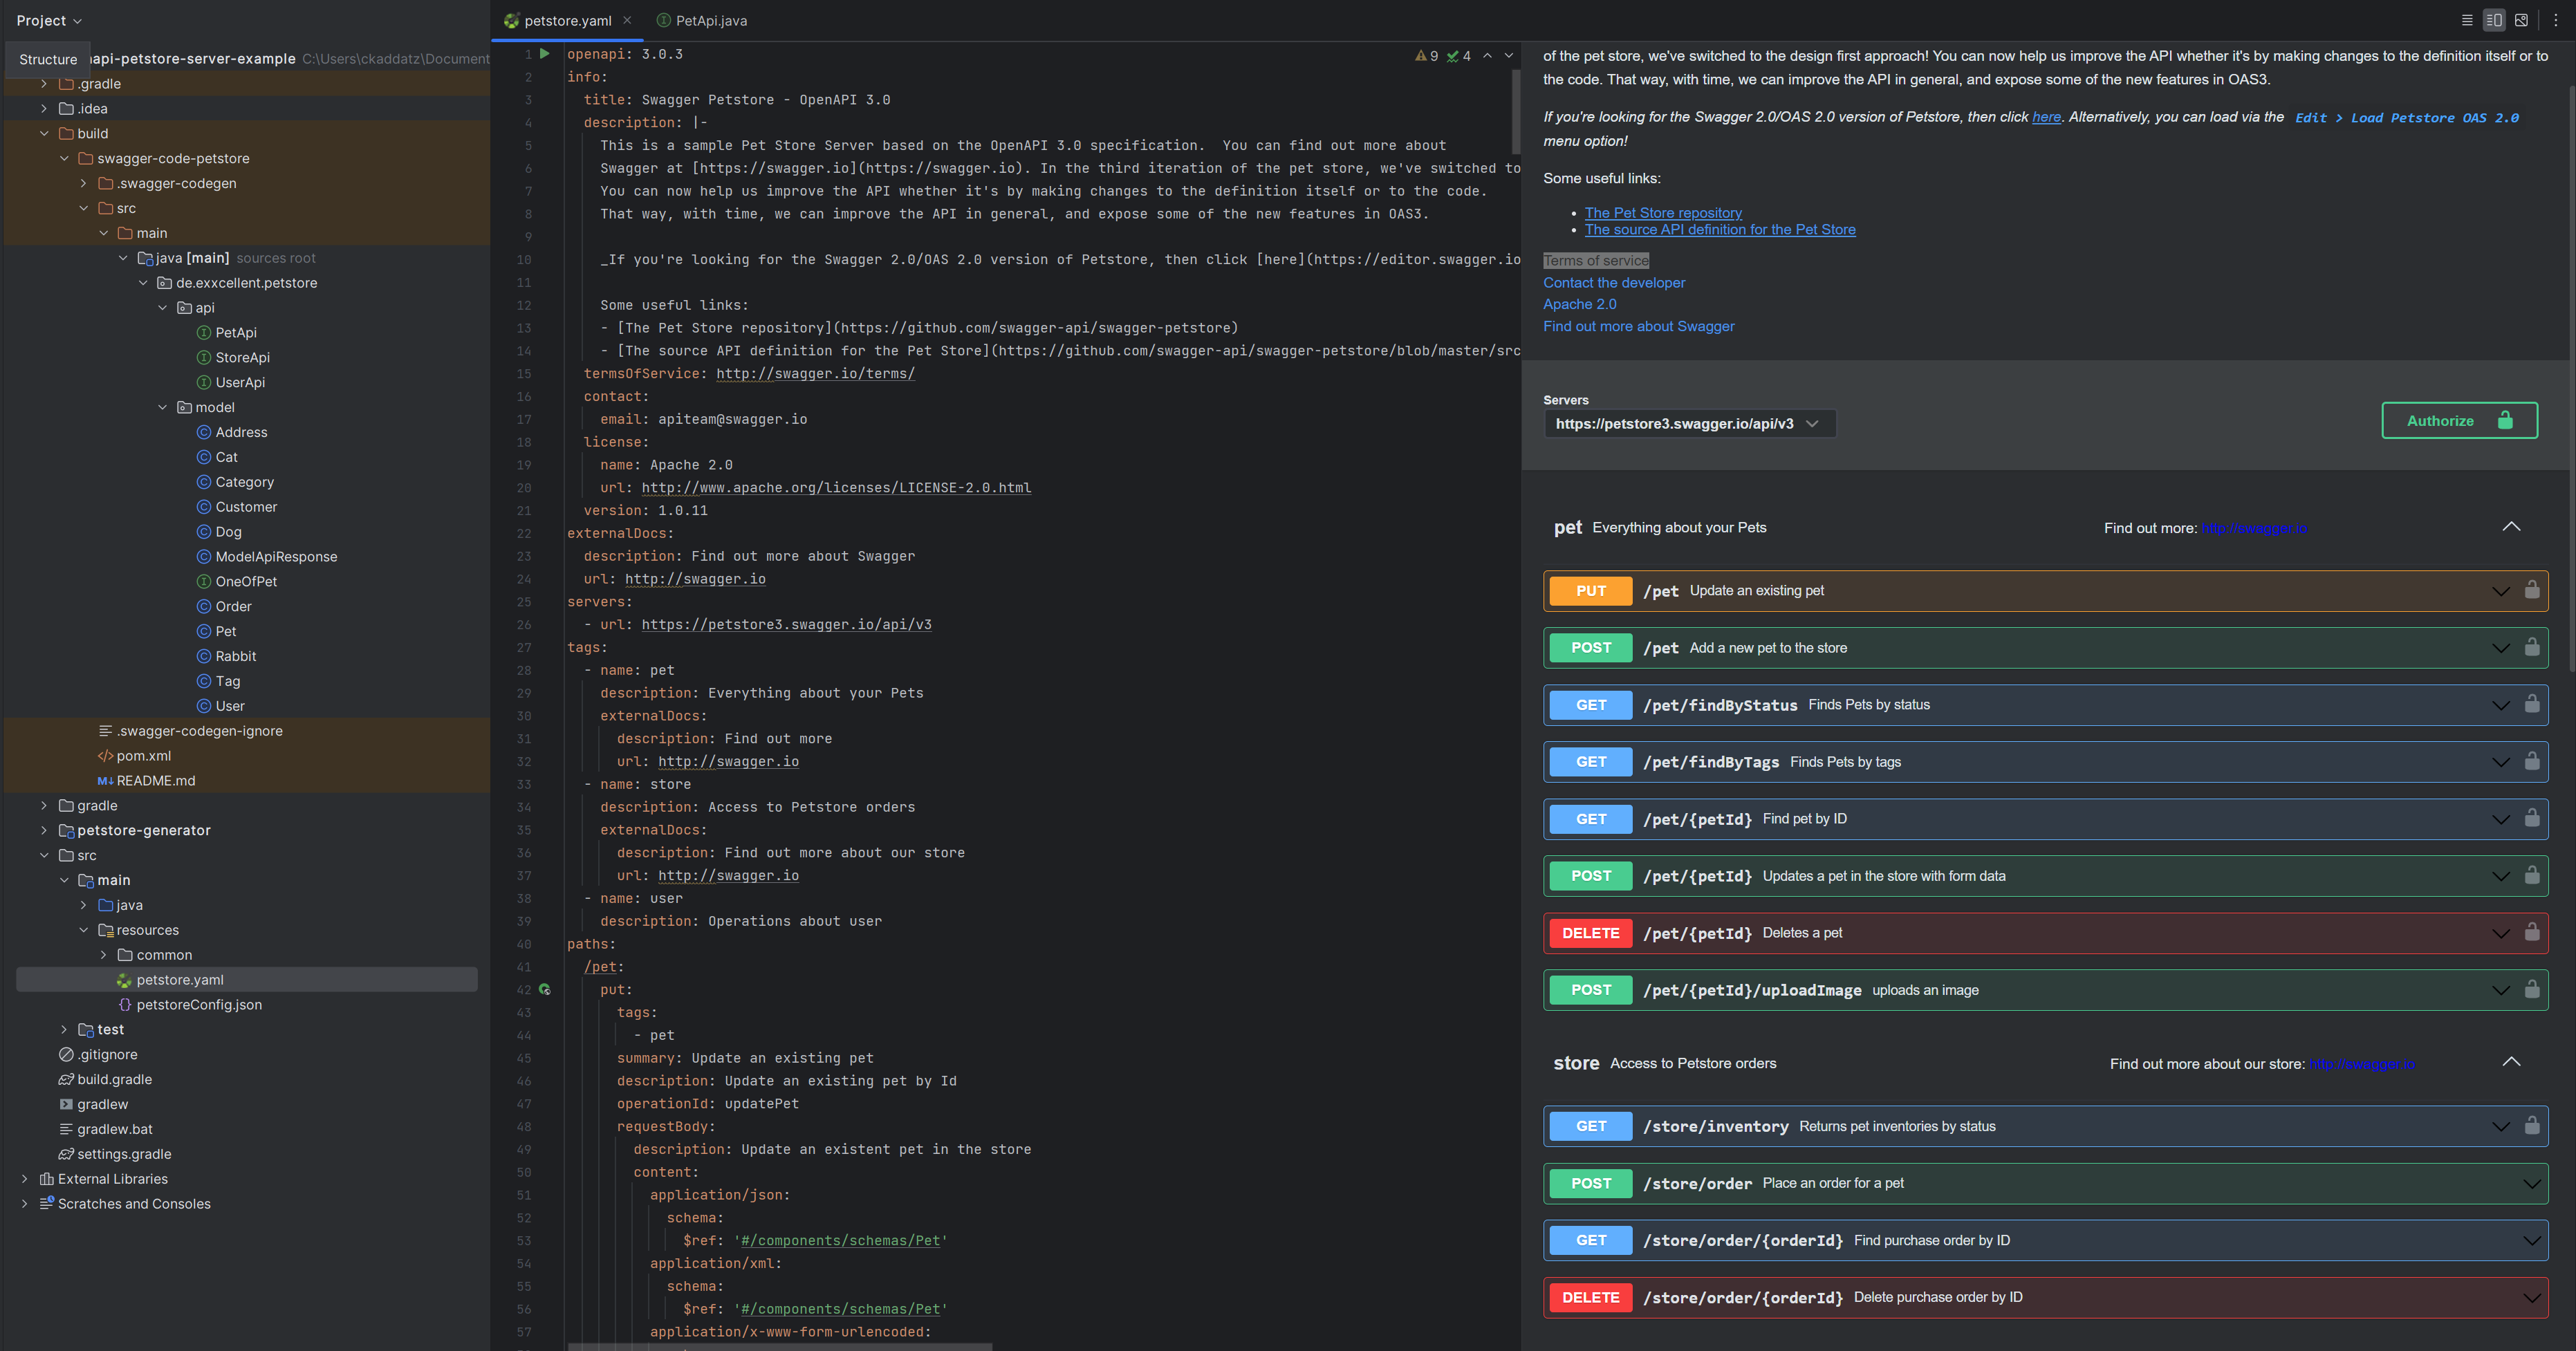Open StoreApi in project tree
2576x1351 pixels.
[x=242, y=358]
